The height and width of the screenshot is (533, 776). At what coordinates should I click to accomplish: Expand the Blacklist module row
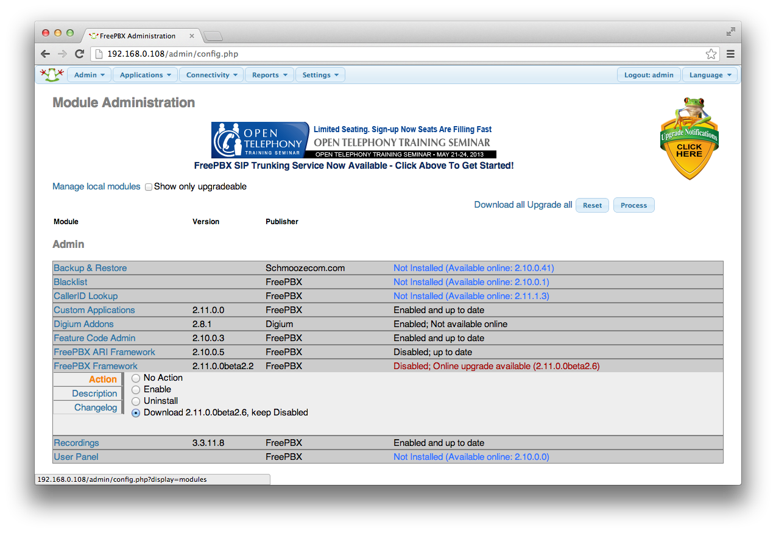point(71,282)
